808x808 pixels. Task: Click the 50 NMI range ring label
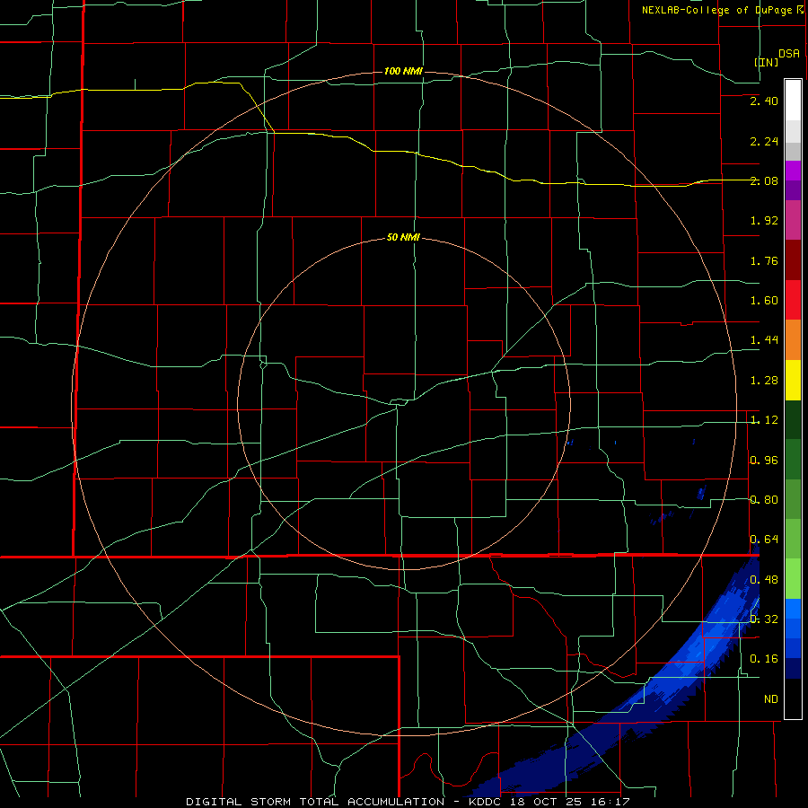[x=403, y=238]
